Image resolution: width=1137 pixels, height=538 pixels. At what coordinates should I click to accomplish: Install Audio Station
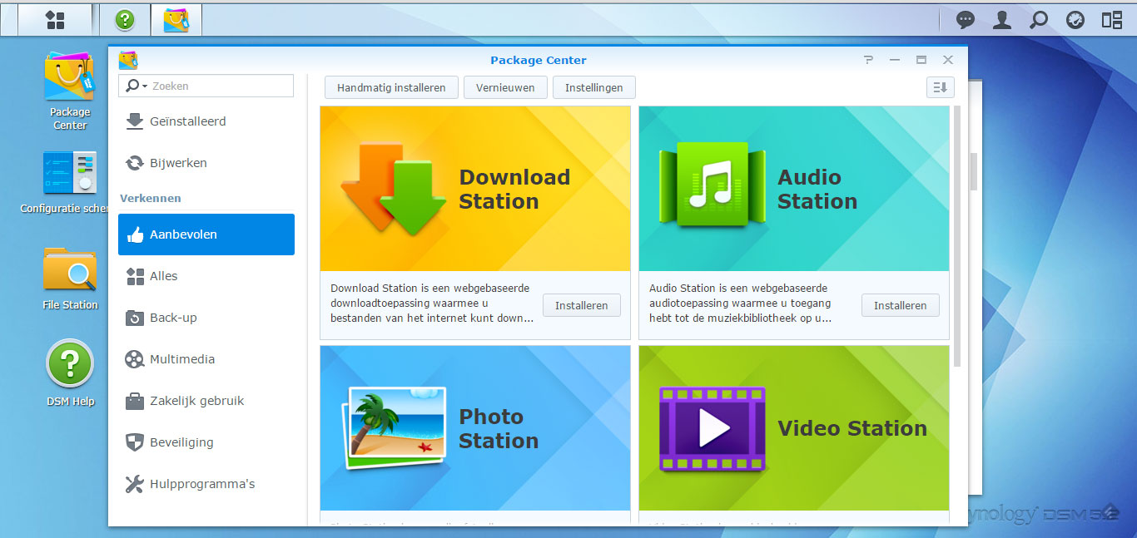point(901,305)
